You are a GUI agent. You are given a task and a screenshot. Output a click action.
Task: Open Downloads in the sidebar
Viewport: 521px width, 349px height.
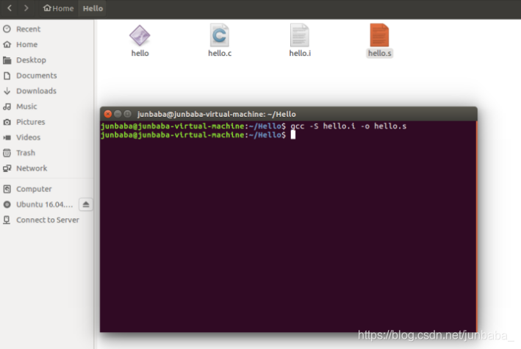pyautogui.click(x=46, y=91)
